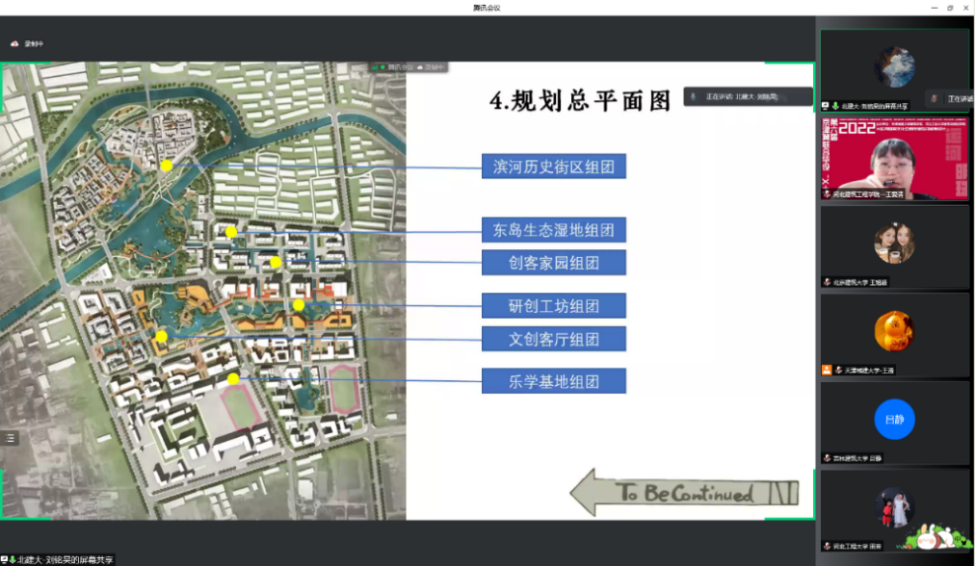The image size is (975, 566).
Task: Click the muted mic icon on 河北工程大学 tile
Action: 827,546
